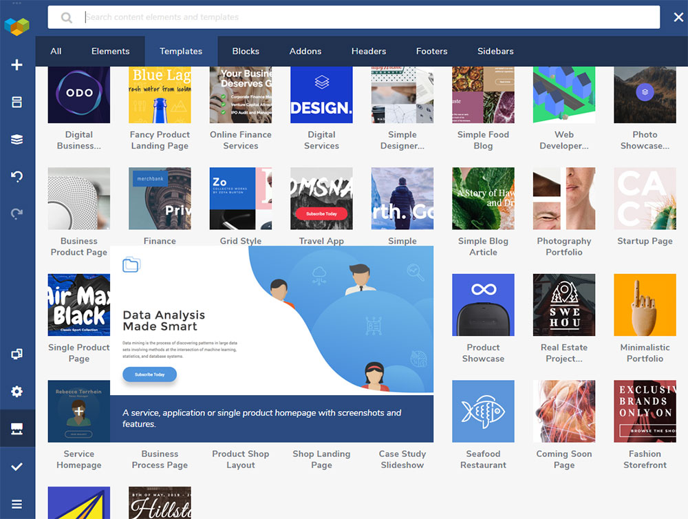
Task: Select the Web Developer template thumbnail
Action: pyautogui.click(x=564, y=95)
